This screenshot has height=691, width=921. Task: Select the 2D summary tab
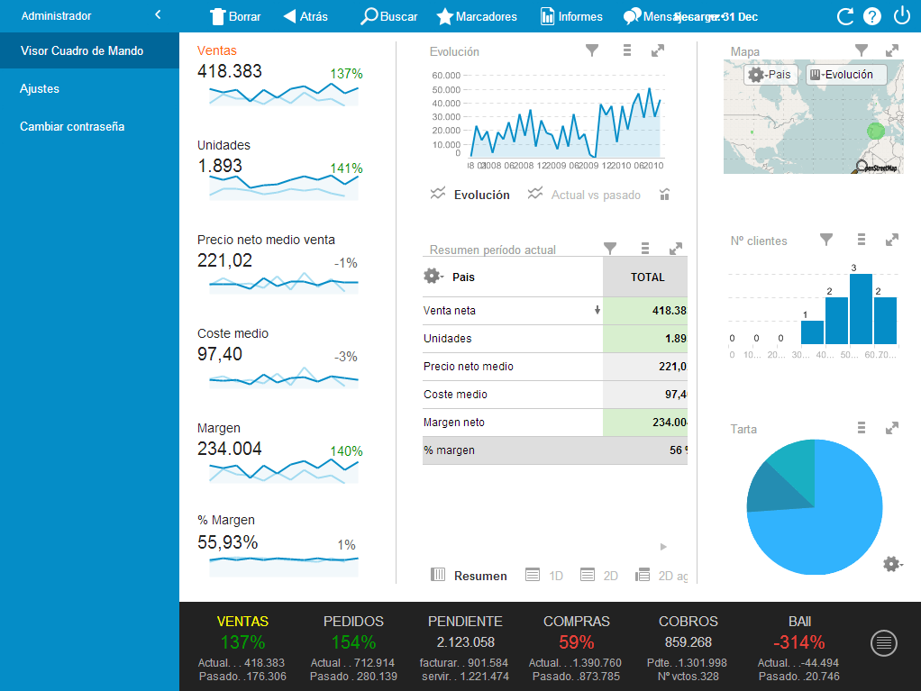click(600, 576)
